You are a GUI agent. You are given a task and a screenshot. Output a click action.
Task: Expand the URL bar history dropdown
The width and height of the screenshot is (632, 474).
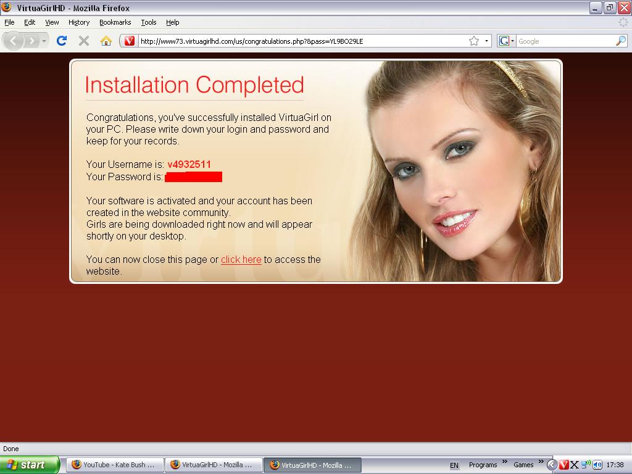click(486, 41)
